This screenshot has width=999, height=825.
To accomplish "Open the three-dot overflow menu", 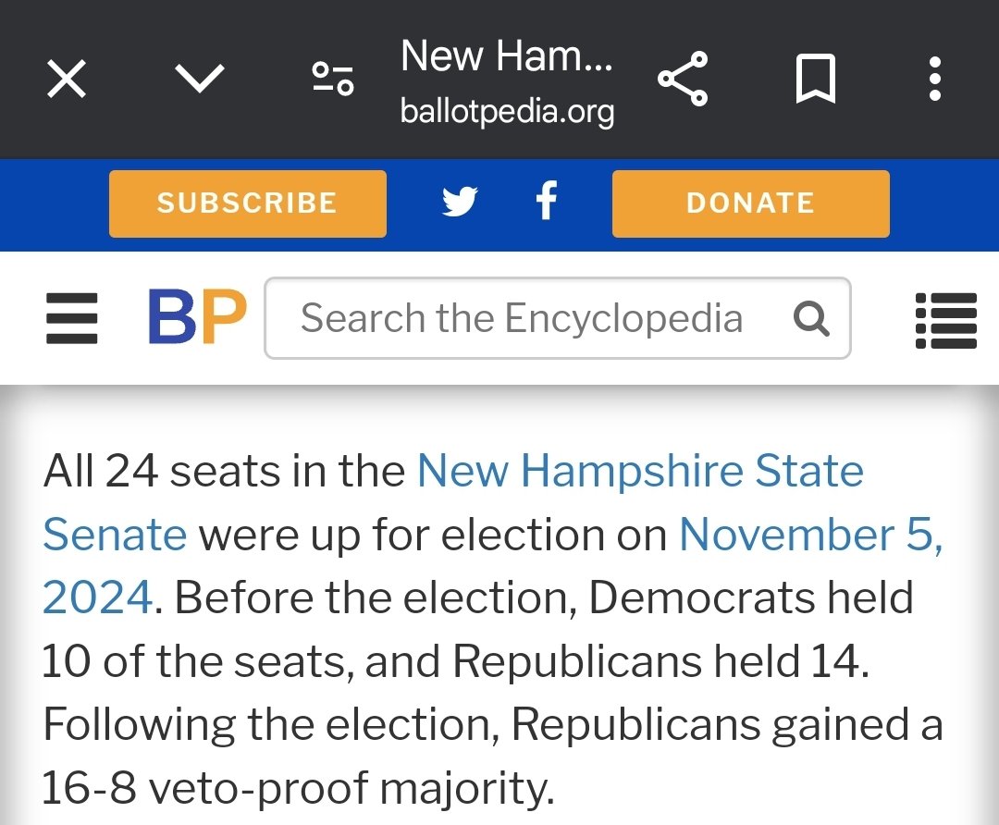I will click(935, 79).
